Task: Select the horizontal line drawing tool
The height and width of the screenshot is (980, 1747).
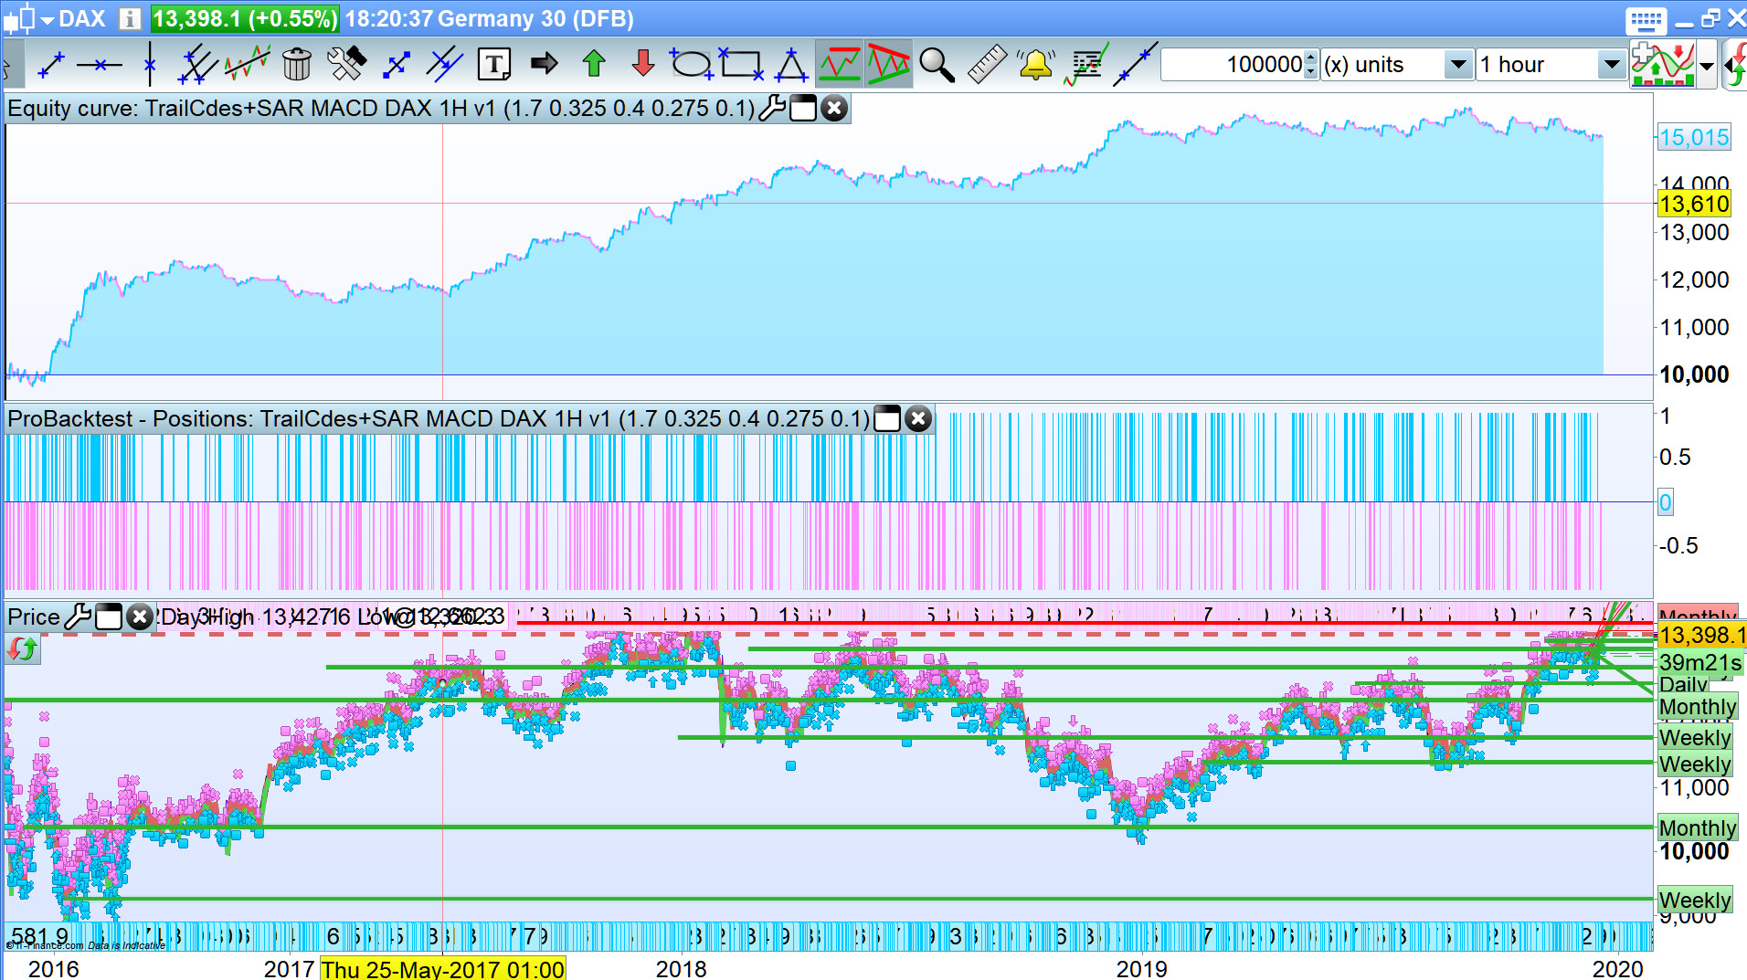Action: 100,65
